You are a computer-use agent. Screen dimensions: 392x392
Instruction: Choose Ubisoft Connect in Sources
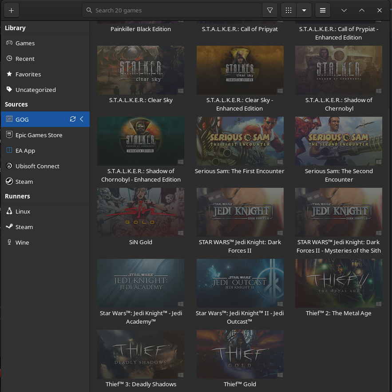pos(37,166)
